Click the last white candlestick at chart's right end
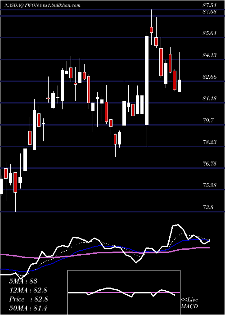Image resolution: width=225 pixels, height=315 pixels. pos(179,86)
